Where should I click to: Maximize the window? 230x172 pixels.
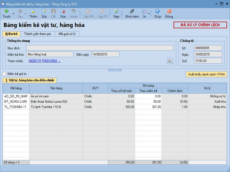pos(221,4)
